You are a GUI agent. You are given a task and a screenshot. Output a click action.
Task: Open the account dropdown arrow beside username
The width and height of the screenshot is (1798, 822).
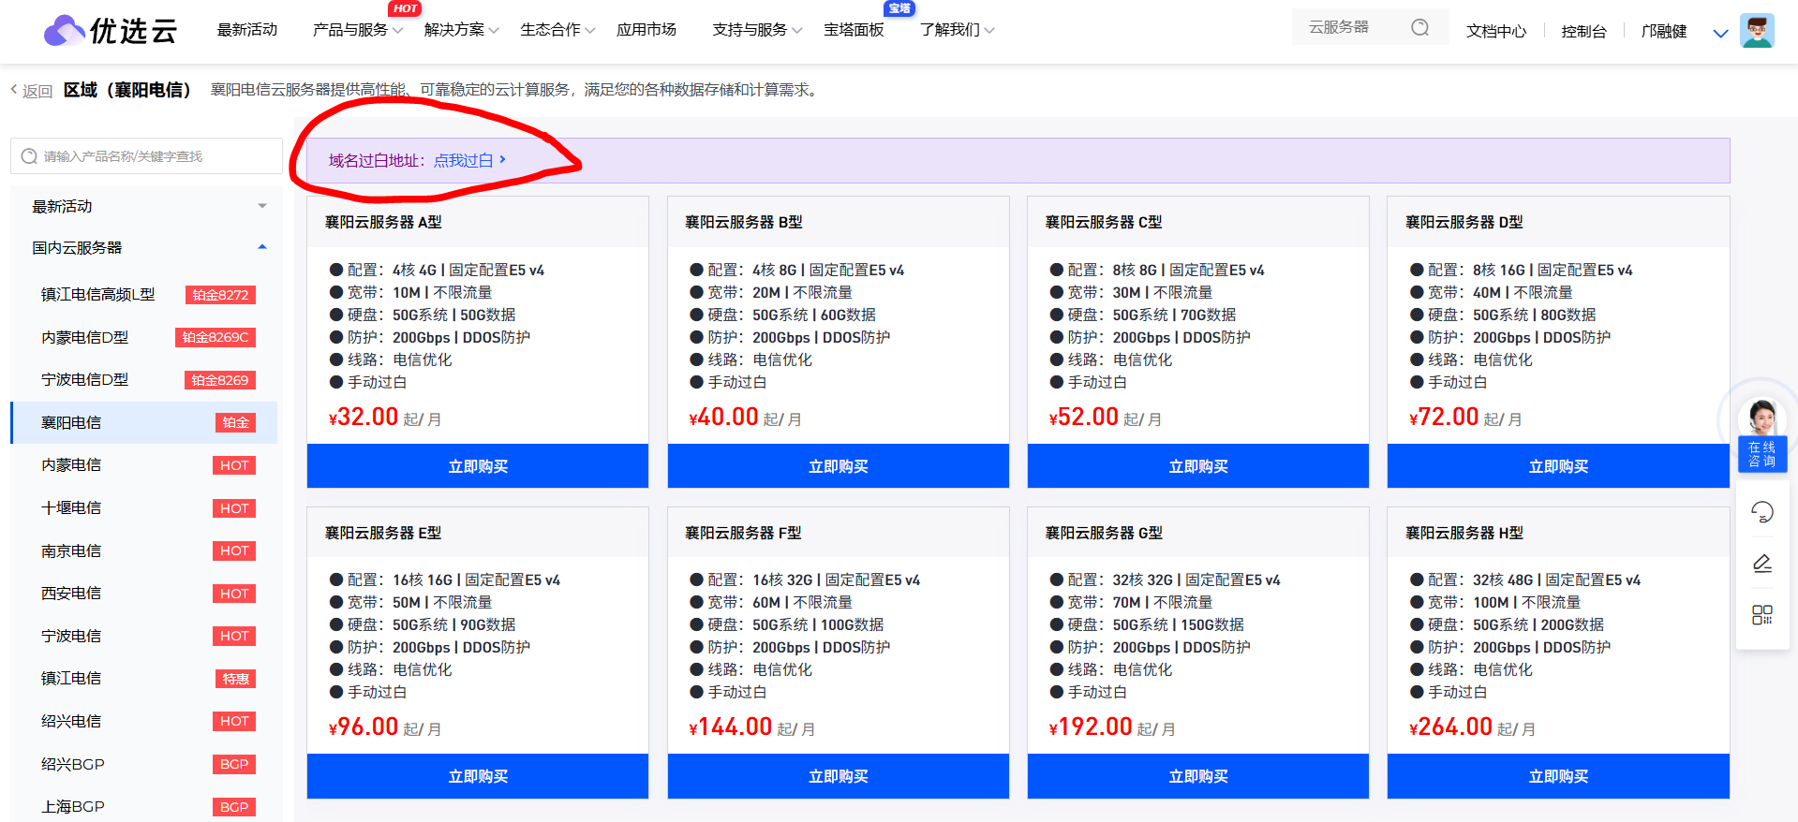(x=1720, y=33)
